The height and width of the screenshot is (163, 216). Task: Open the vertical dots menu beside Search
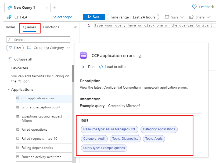tap(74, 40)
